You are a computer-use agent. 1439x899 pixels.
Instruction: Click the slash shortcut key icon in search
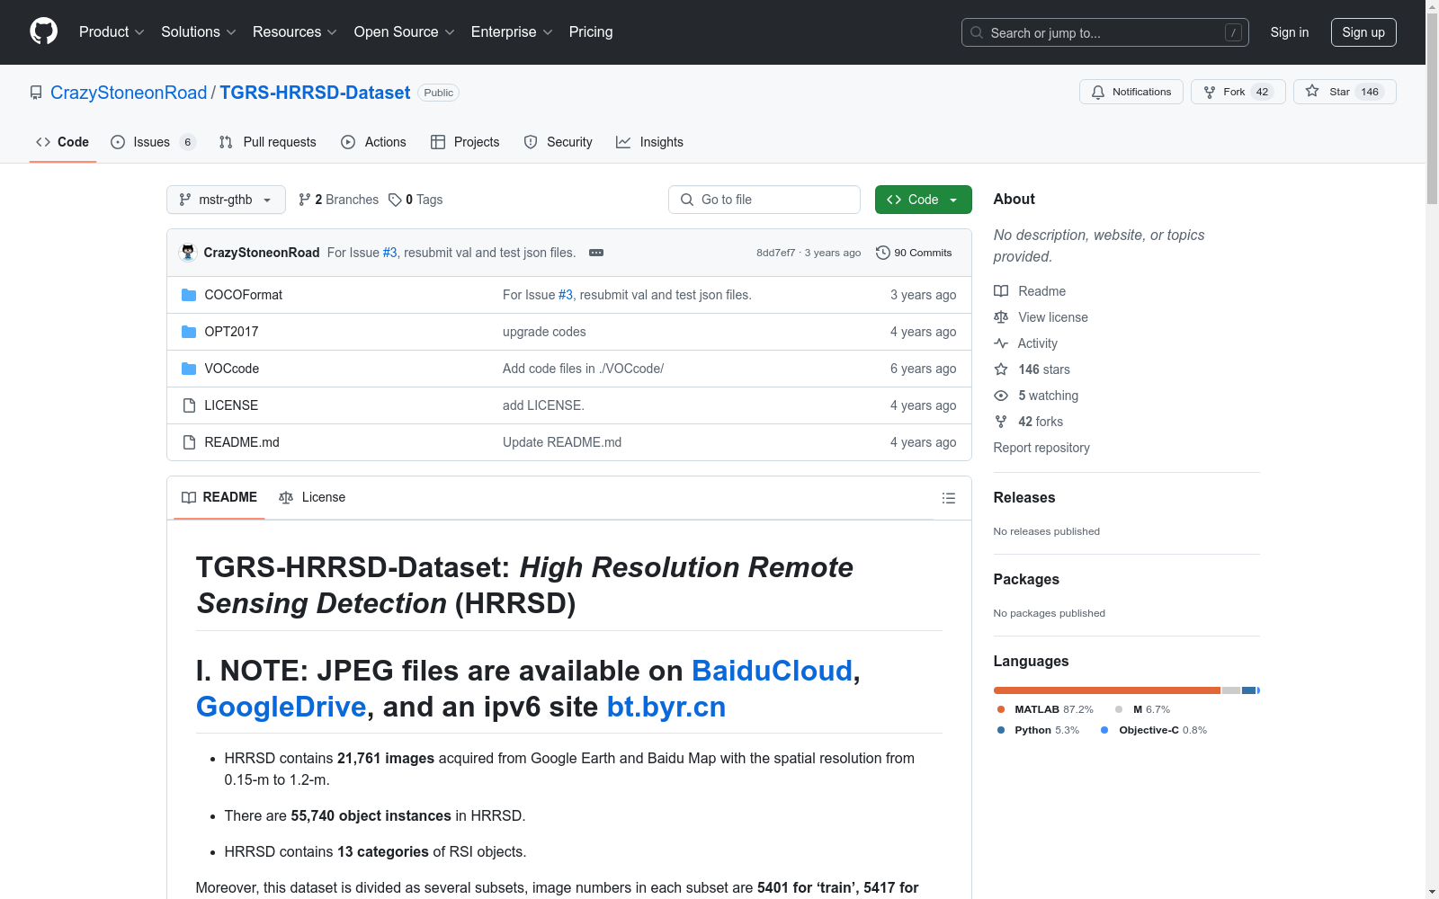pyautogui.click(x=1233, y=32)
